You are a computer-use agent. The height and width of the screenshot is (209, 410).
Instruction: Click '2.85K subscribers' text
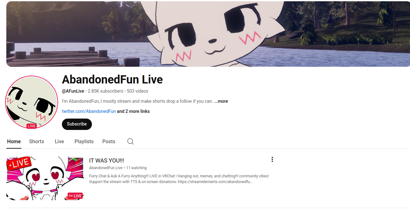[x=106, y=91]
